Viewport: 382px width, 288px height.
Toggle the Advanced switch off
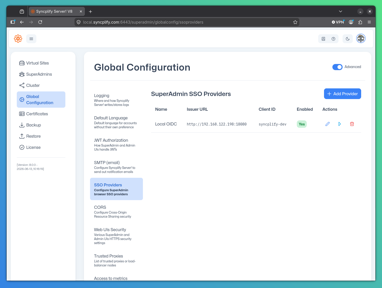pyautogui.click(x=337, y=67)
